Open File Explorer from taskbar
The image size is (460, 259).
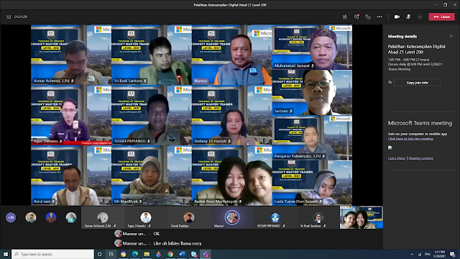pos(147,254)
